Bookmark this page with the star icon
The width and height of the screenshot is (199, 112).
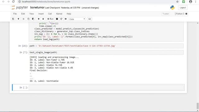[x=178, y=2]
